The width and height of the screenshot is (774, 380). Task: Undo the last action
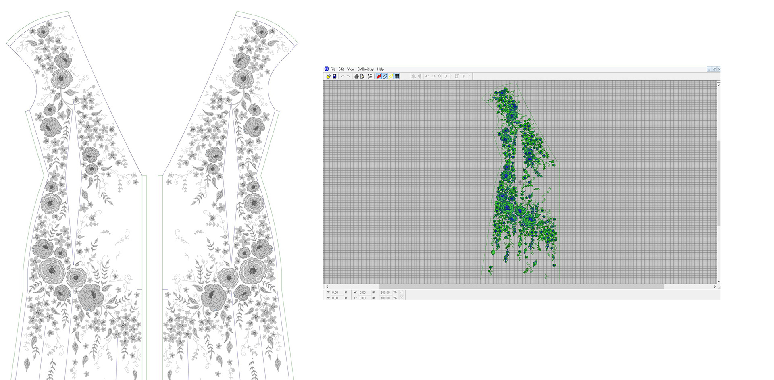pos(342,76)
